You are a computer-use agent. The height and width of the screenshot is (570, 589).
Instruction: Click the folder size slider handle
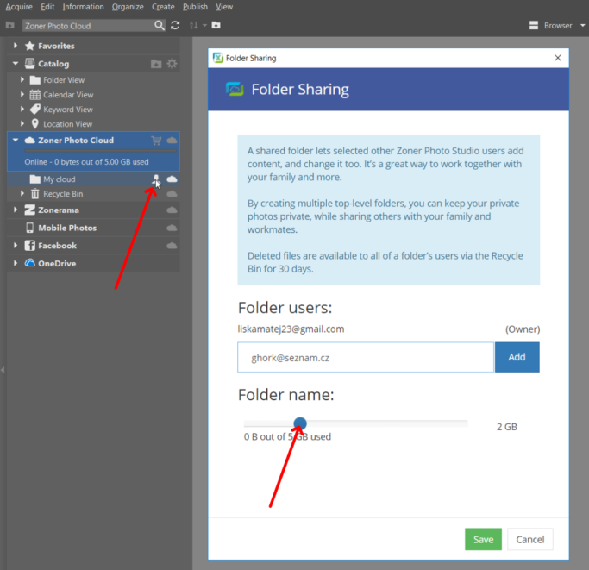(300, 423)
